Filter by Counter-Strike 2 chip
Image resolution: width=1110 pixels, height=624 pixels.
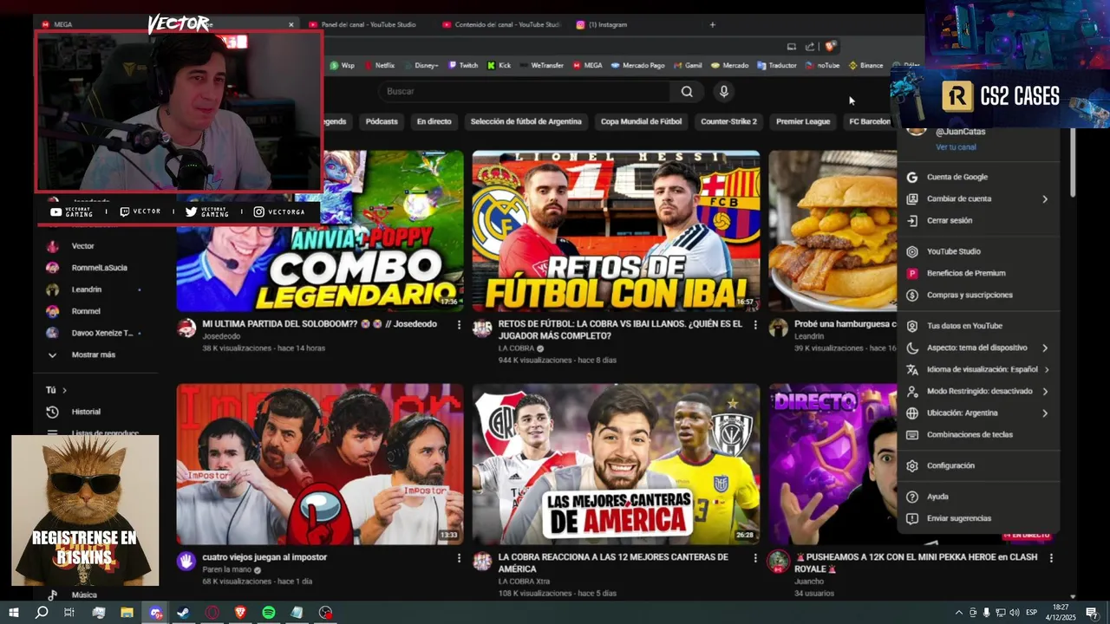coord(728,121)
